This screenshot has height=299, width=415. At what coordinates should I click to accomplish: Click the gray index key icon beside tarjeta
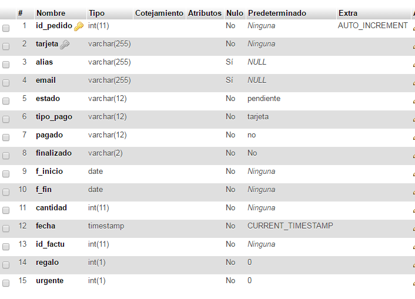[65, 45]
